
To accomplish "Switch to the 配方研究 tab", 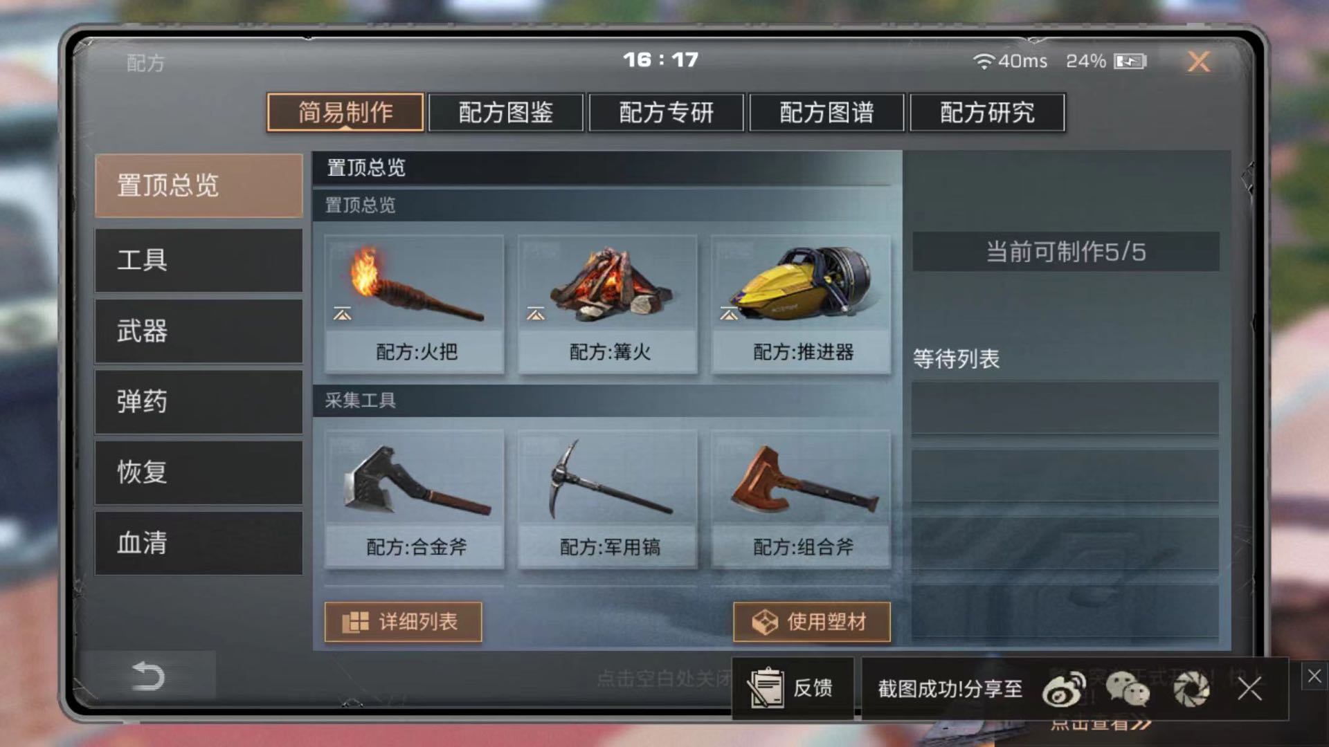I will click(987, 112).
